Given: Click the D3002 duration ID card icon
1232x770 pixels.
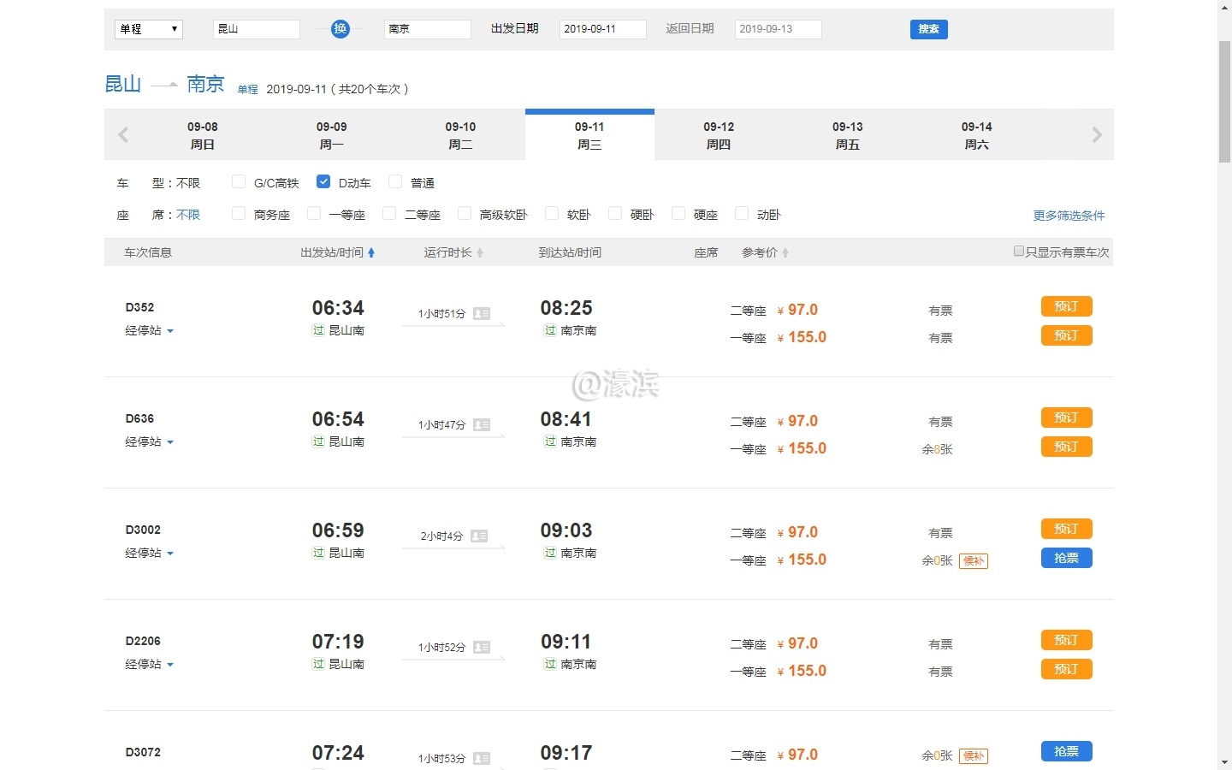Looking at the screenshot, I should click(x=479, y=536).
